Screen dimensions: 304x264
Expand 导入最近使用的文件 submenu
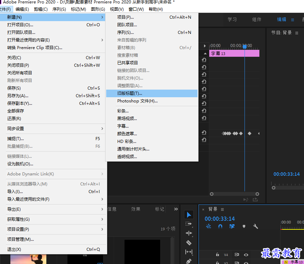102,199
